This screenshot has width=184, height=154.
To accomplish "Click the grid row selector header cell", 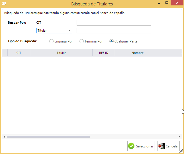I will tap(5, 53).
